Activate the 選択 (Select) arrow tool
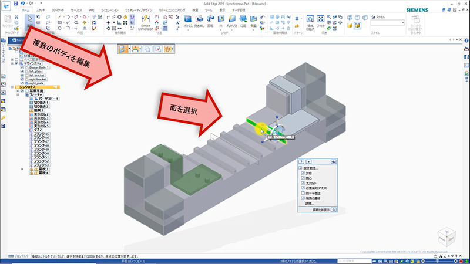This screenshot has width=470, height=264. pyautogui.click(x=30, y=19)
